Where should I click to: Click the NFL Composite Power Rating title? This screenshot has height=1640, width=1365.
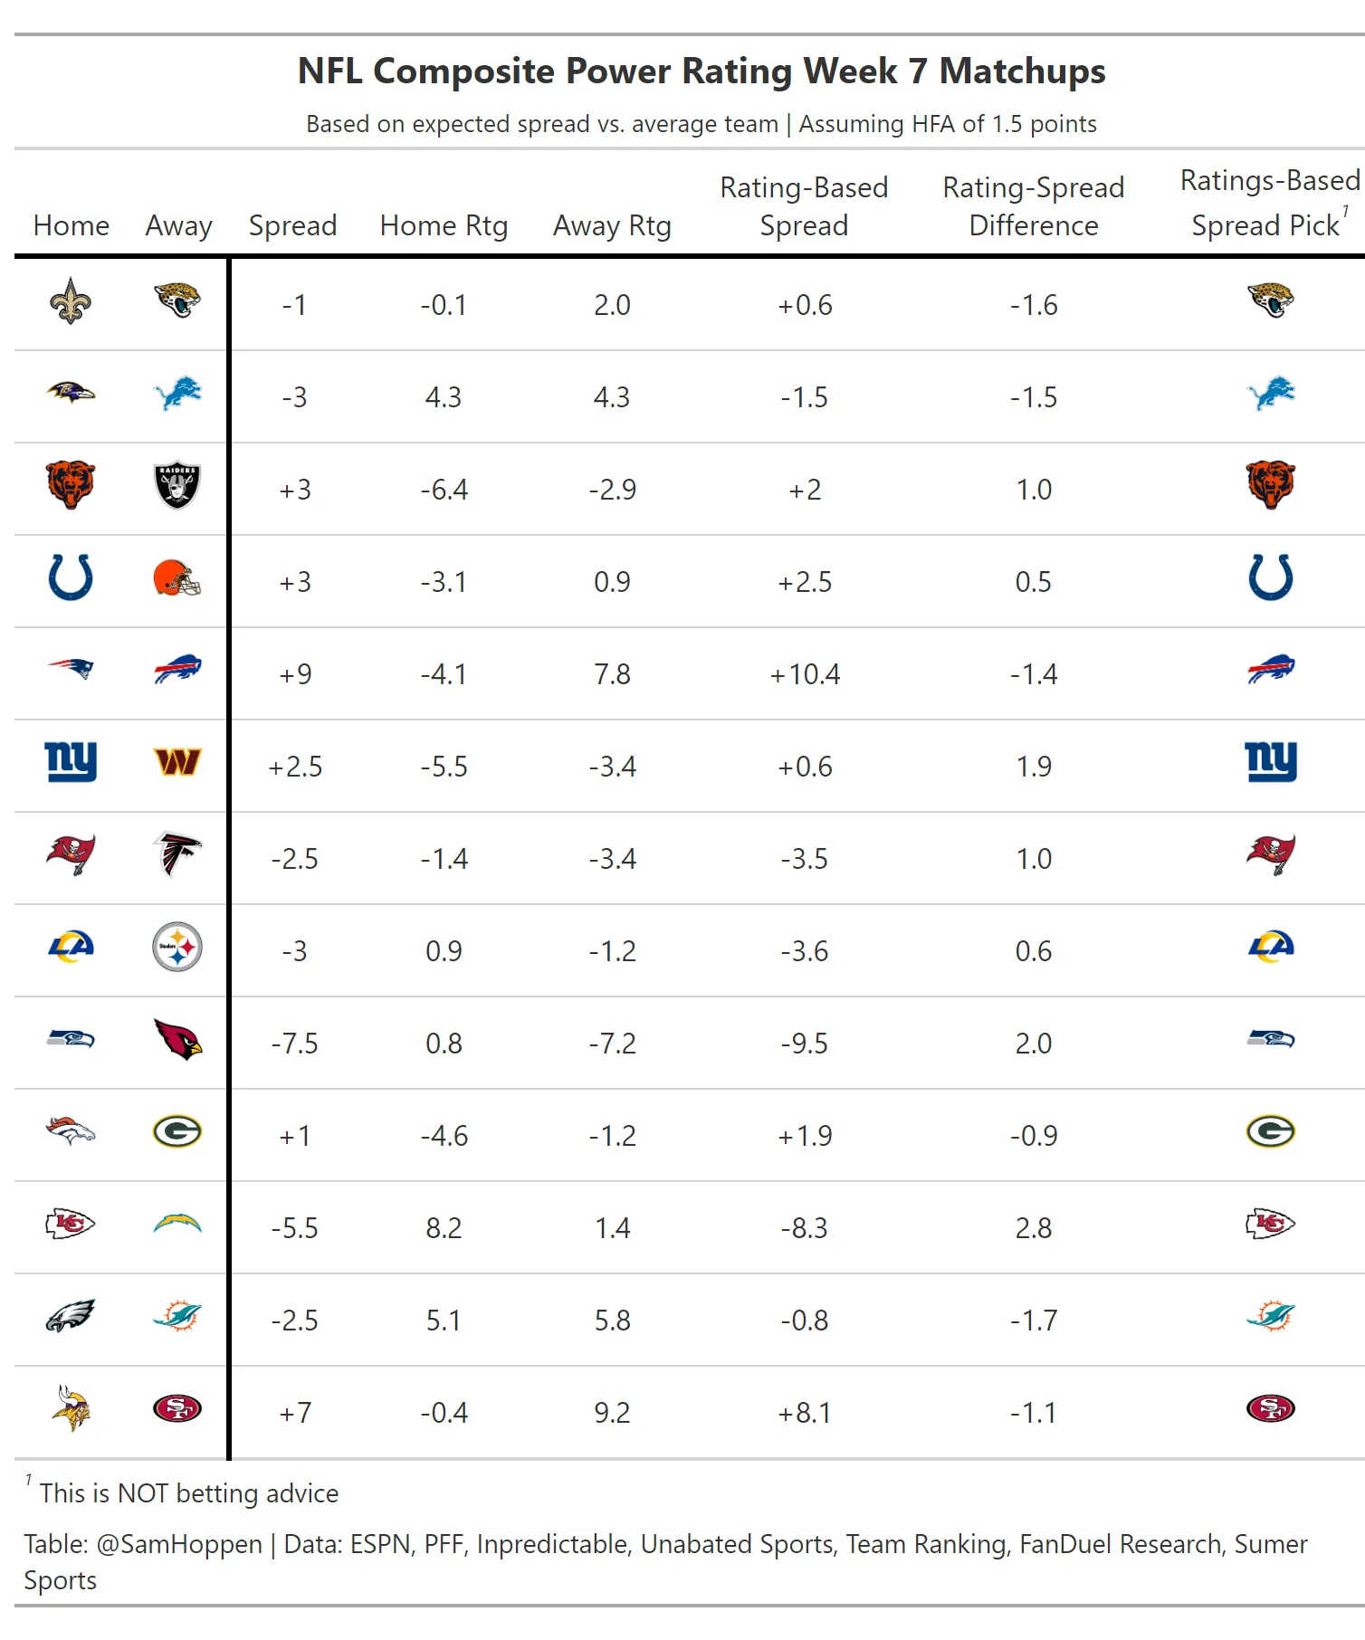click(x=702, y=72)
